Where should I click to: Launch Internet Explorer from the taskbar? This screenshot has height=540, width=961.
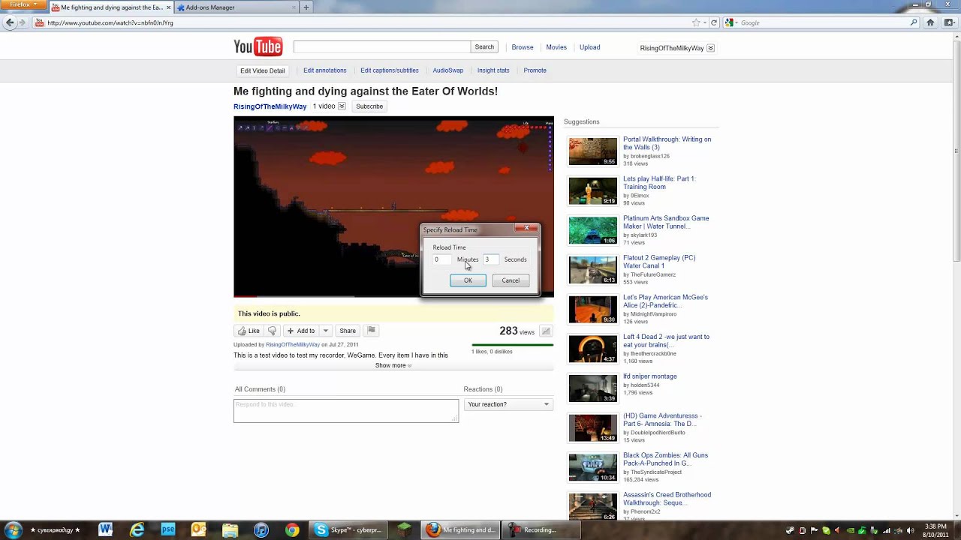tap(137, 529)
